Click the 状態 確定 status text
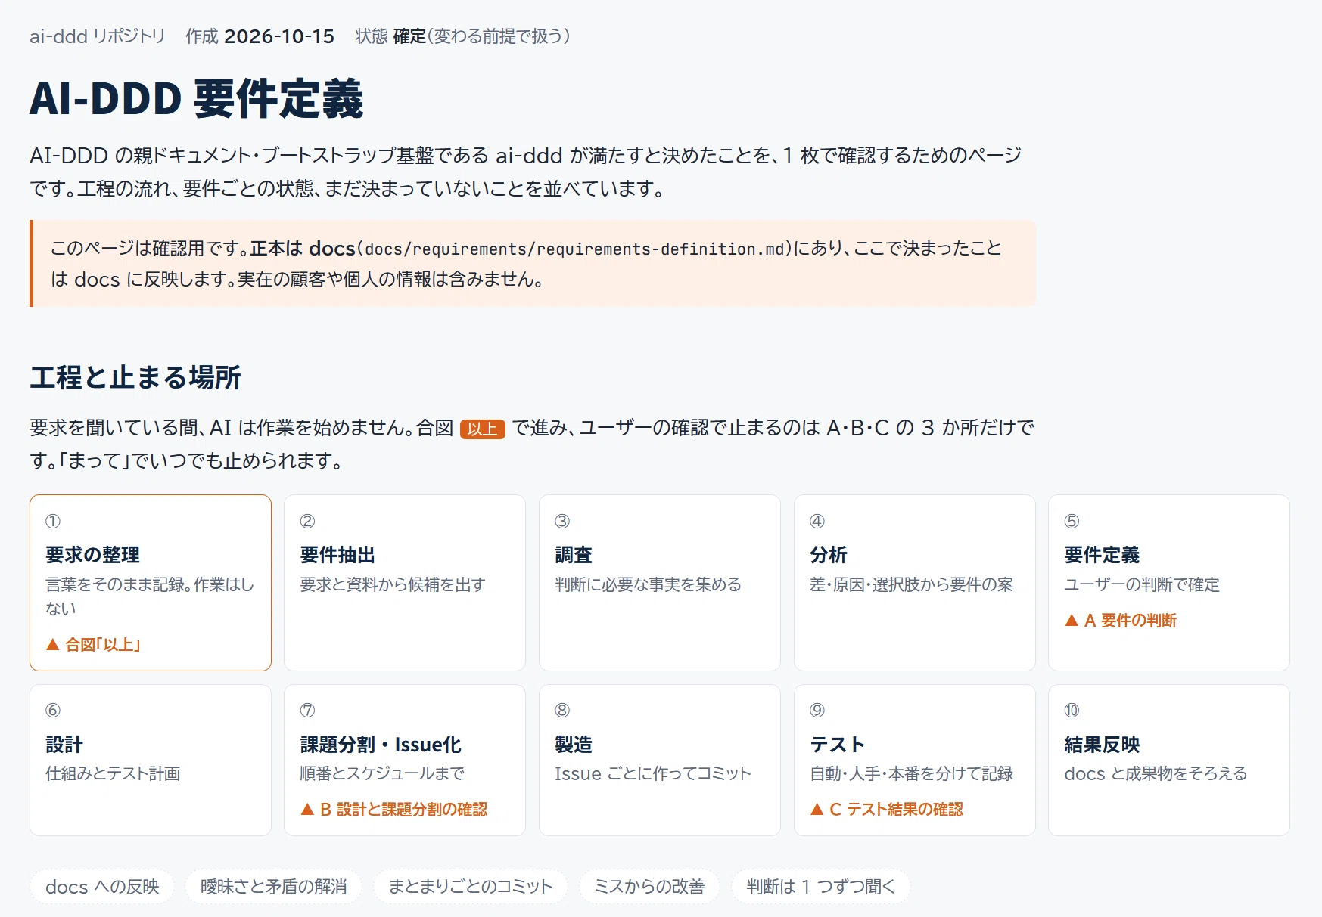Viewport: 1322px width, 917px height. (391, 36)
